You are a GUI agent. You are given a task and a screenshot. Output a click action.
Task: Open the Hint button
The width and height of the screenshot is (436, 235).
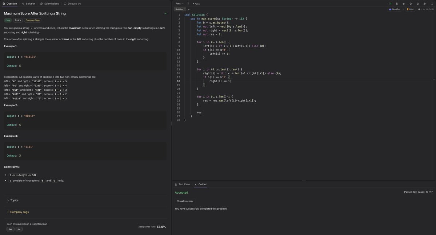410,9
